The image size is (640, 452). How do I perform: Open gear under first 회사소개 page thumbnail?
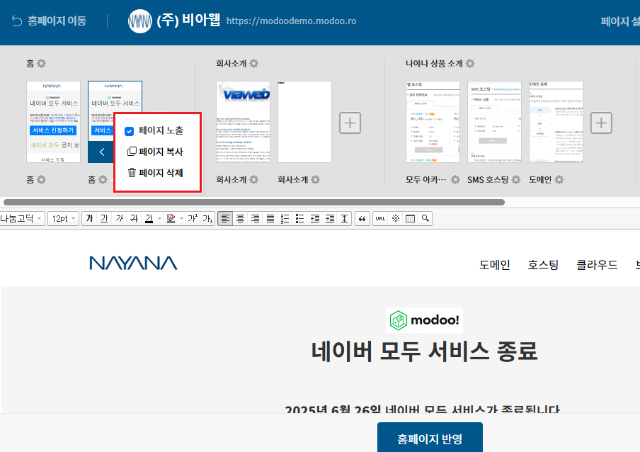click(x=254, y=180)
